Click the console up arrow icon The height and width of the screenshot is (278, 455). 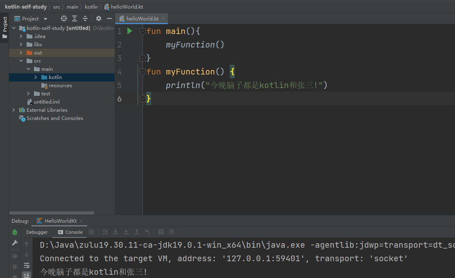(x=26, y=244)
